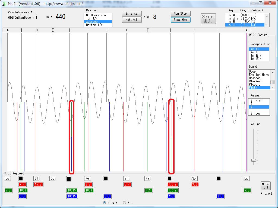
Task: Play the Si key on MIDI keyboard
Action: click(x=37, y=178)
